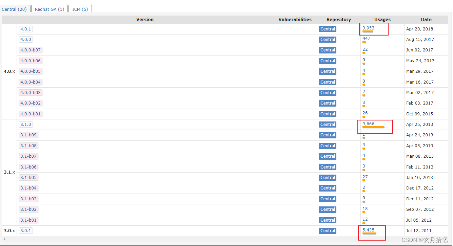
Task: Open 18 usages link for 3.1-b02
Action: pyautogui.click(x=365, y=208)
